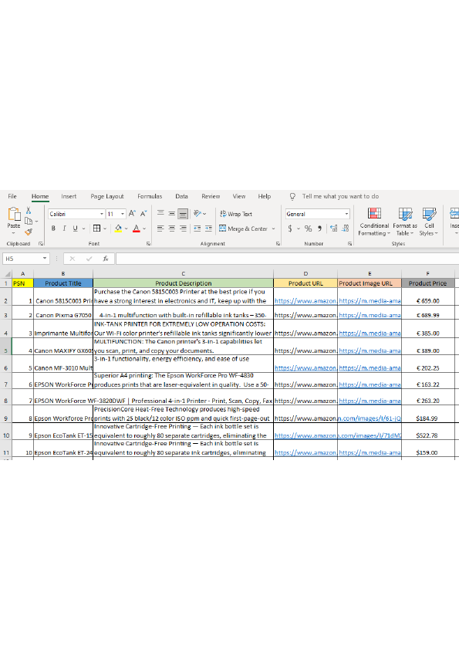This screenshot has height=650, width=459.
Task: Click inside the formula bar input
Action: [x=287, y=259]
